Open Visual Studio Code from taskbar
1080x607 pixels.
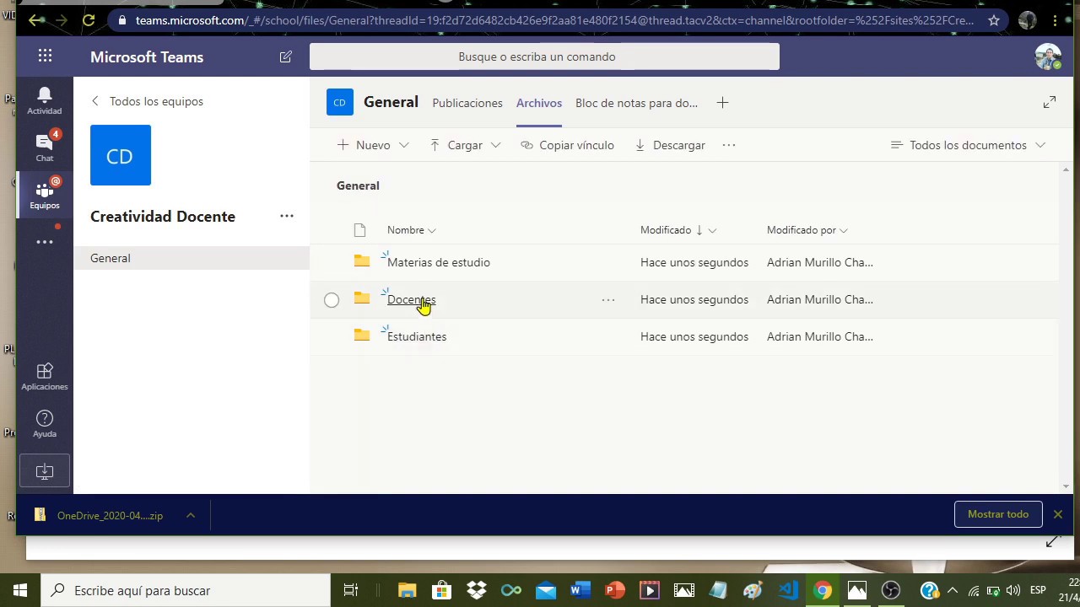pos(788,590)
